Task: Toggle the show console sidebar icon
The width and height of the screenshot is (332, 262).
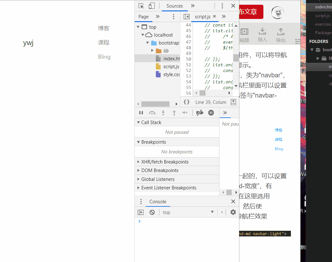Action: (140, 212)
